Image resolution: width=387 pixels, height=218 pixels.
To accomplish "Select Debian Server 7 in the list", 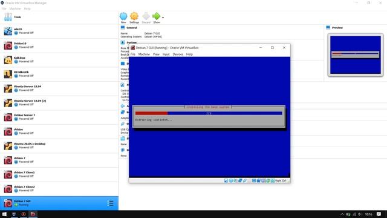I will pyautogui.click(x=59, y=117).
